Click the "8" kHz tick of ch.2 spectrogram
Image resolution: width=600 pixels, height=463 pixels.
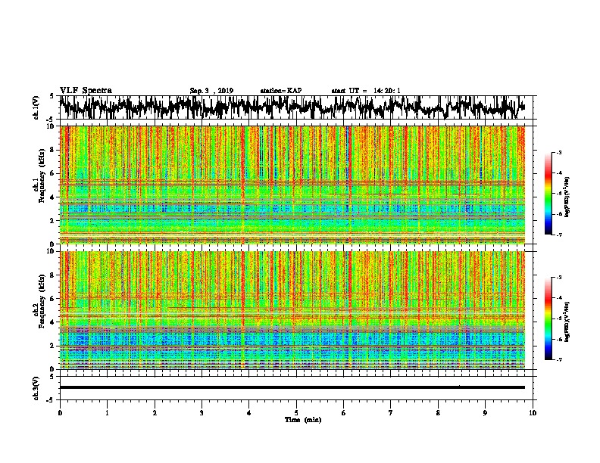[53, 275]
